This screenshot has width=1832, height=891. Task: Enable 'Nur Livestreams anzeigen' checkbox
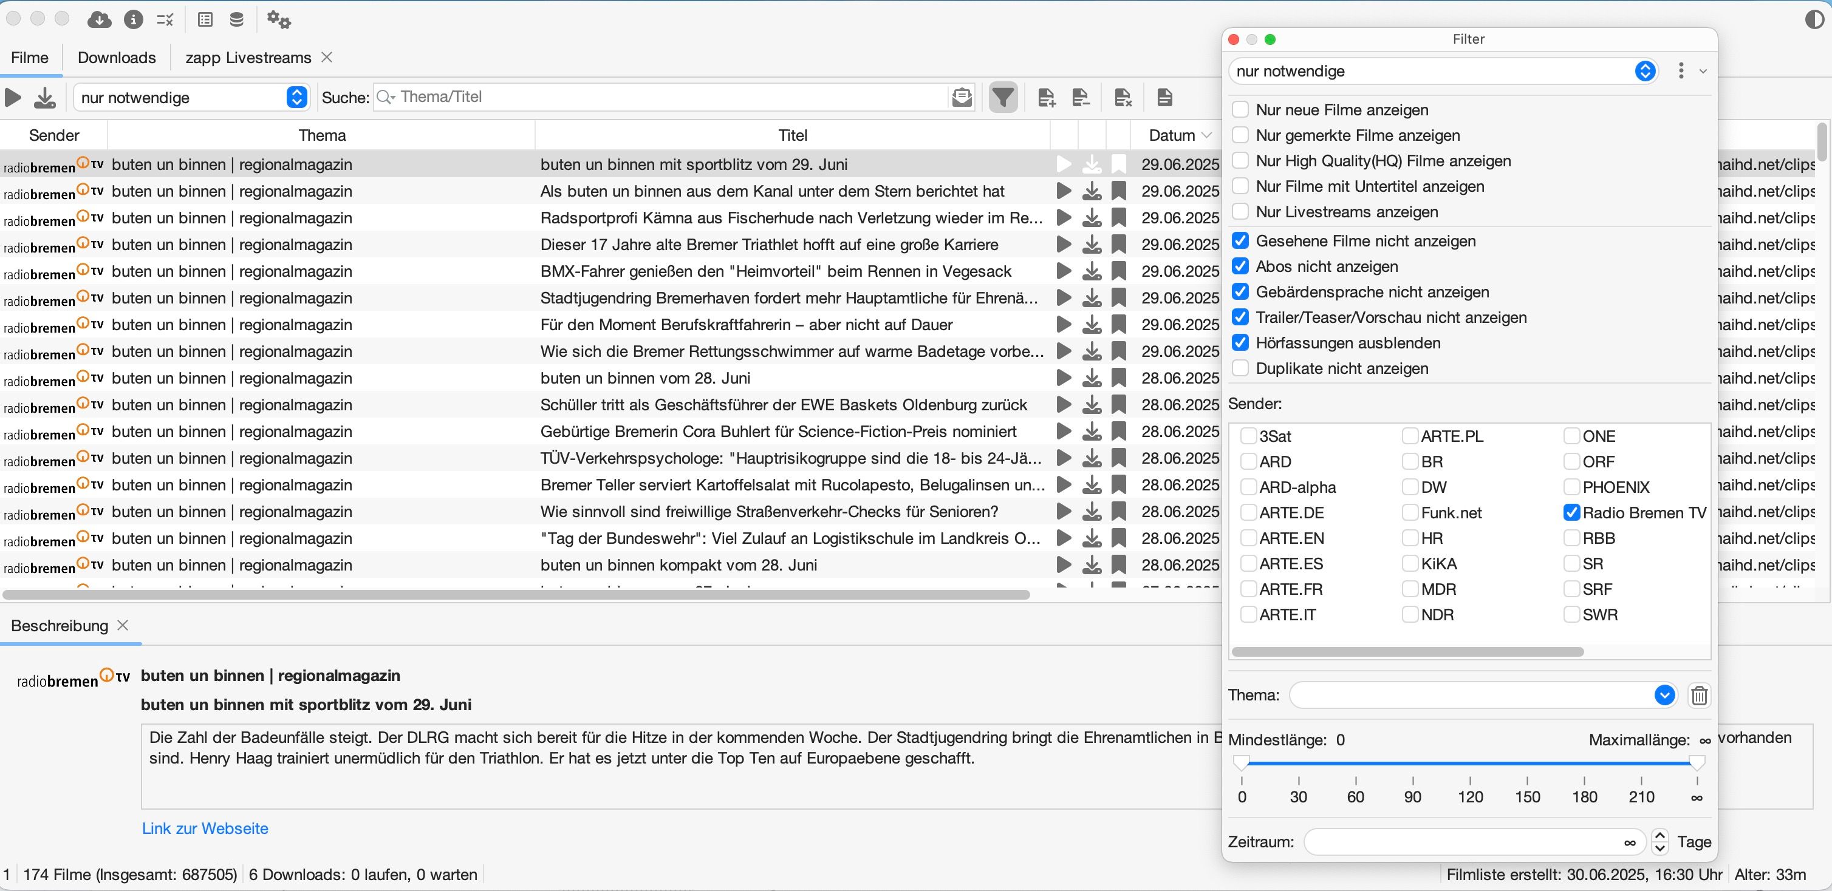pos(1240,212)
